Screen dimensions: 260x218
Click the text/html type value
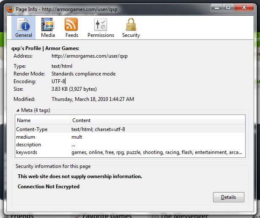(x=62, y=66)
